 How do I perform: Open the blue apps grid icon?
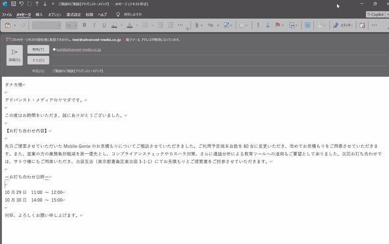click(x=308, y=25)
